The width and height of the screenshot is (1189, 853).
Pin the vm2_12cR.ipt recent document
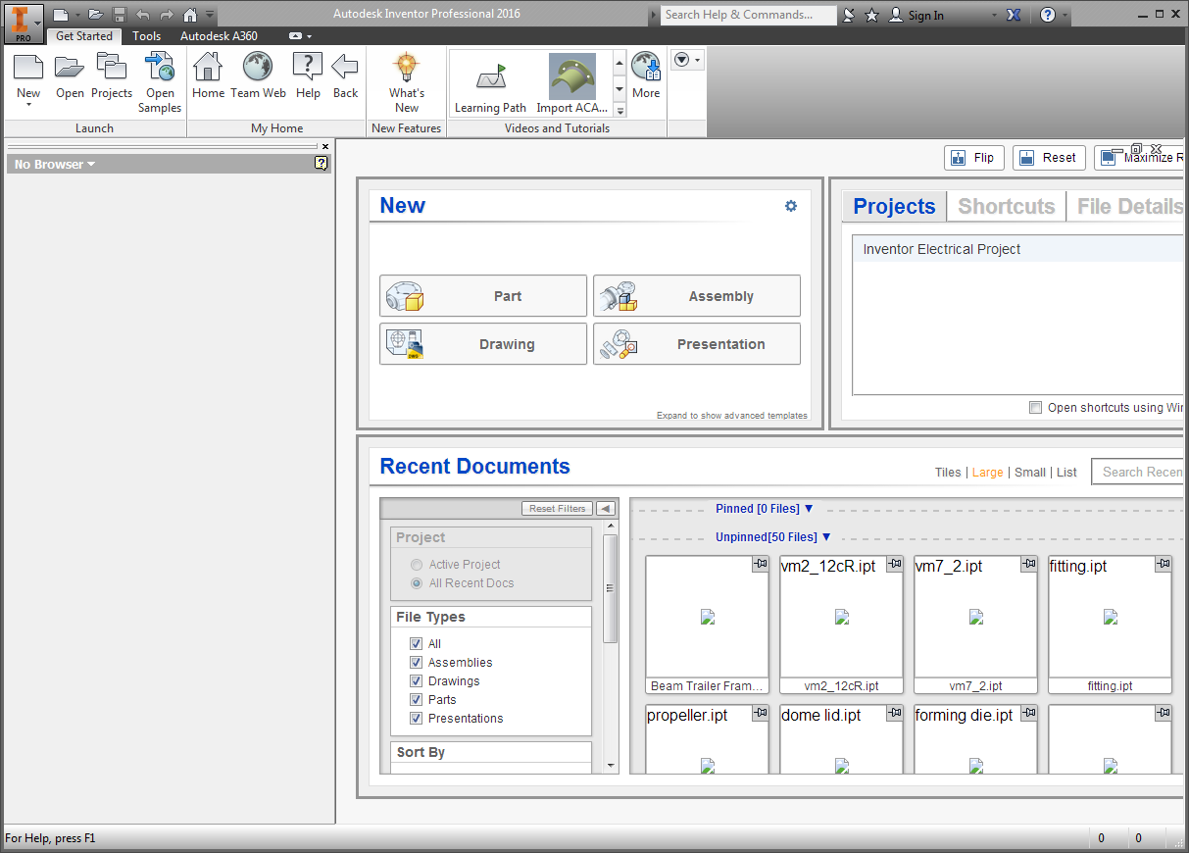894,564
